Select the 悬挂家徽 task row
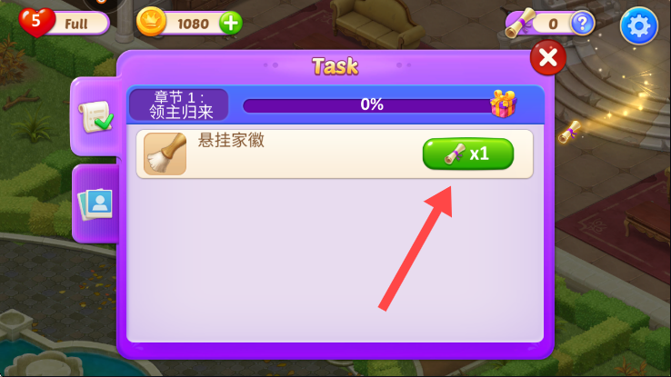The image size is (671, 377). [335, 154]
